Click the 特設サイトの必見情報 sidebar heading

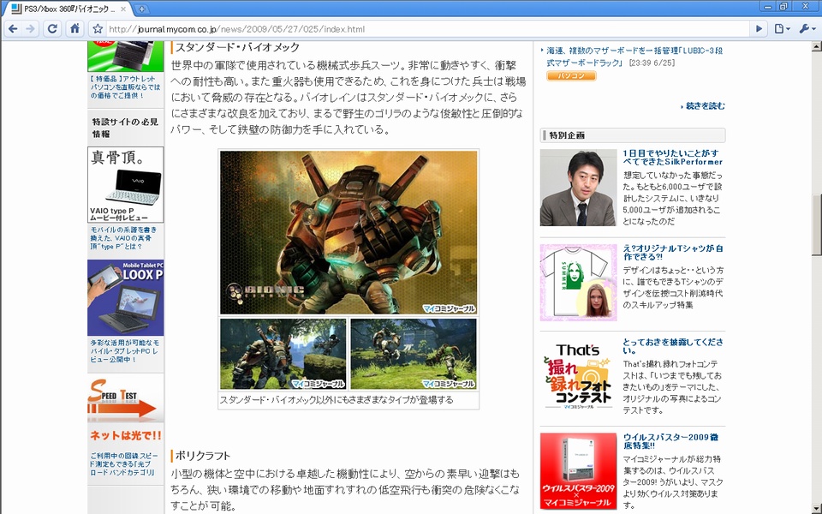(125, 128)
